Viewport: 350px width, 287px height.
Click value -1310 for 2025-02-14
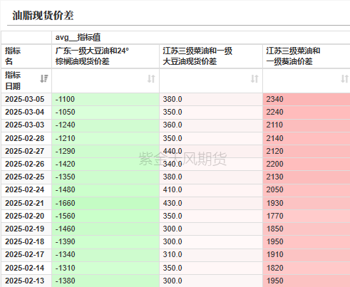click(x=65, y=268)
